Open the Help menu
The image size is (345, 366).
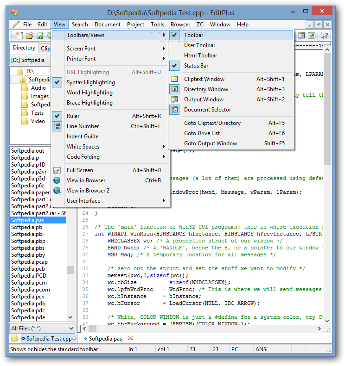pos(243,25)
